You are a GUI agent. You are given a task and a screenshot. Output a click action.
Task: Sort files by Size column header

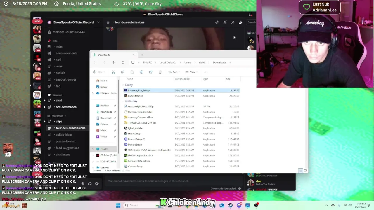pyautogui.click(x=228, y=79)
